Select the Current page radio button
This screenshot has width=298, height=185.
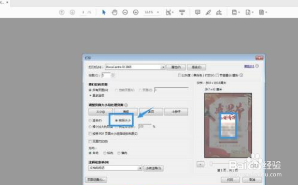(x=116, y=90)
